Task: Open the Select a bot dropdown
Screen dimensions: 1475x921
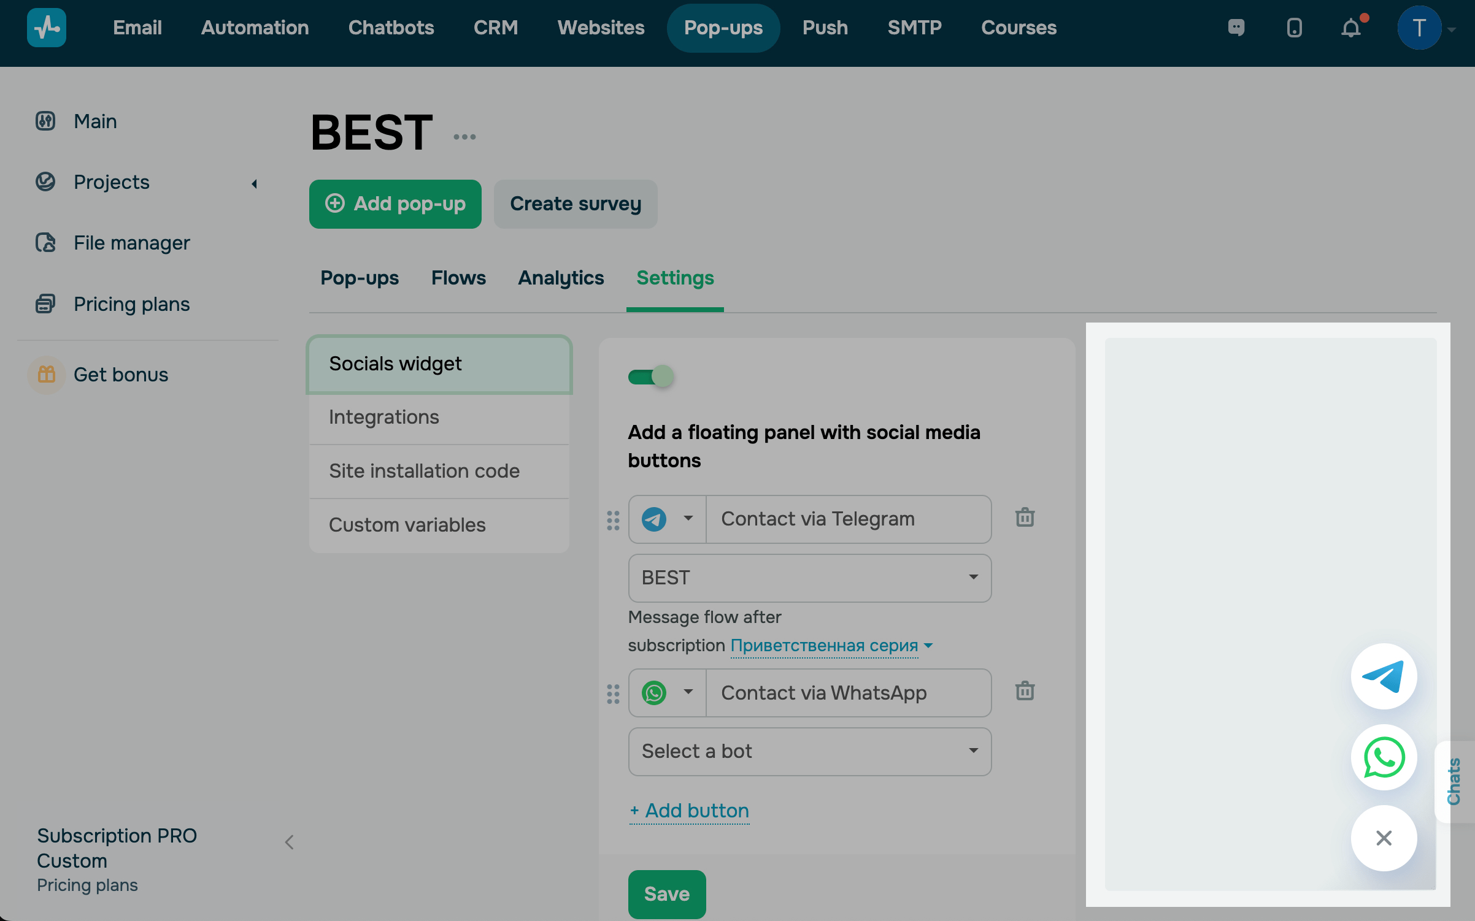Action: pos(809,751)
